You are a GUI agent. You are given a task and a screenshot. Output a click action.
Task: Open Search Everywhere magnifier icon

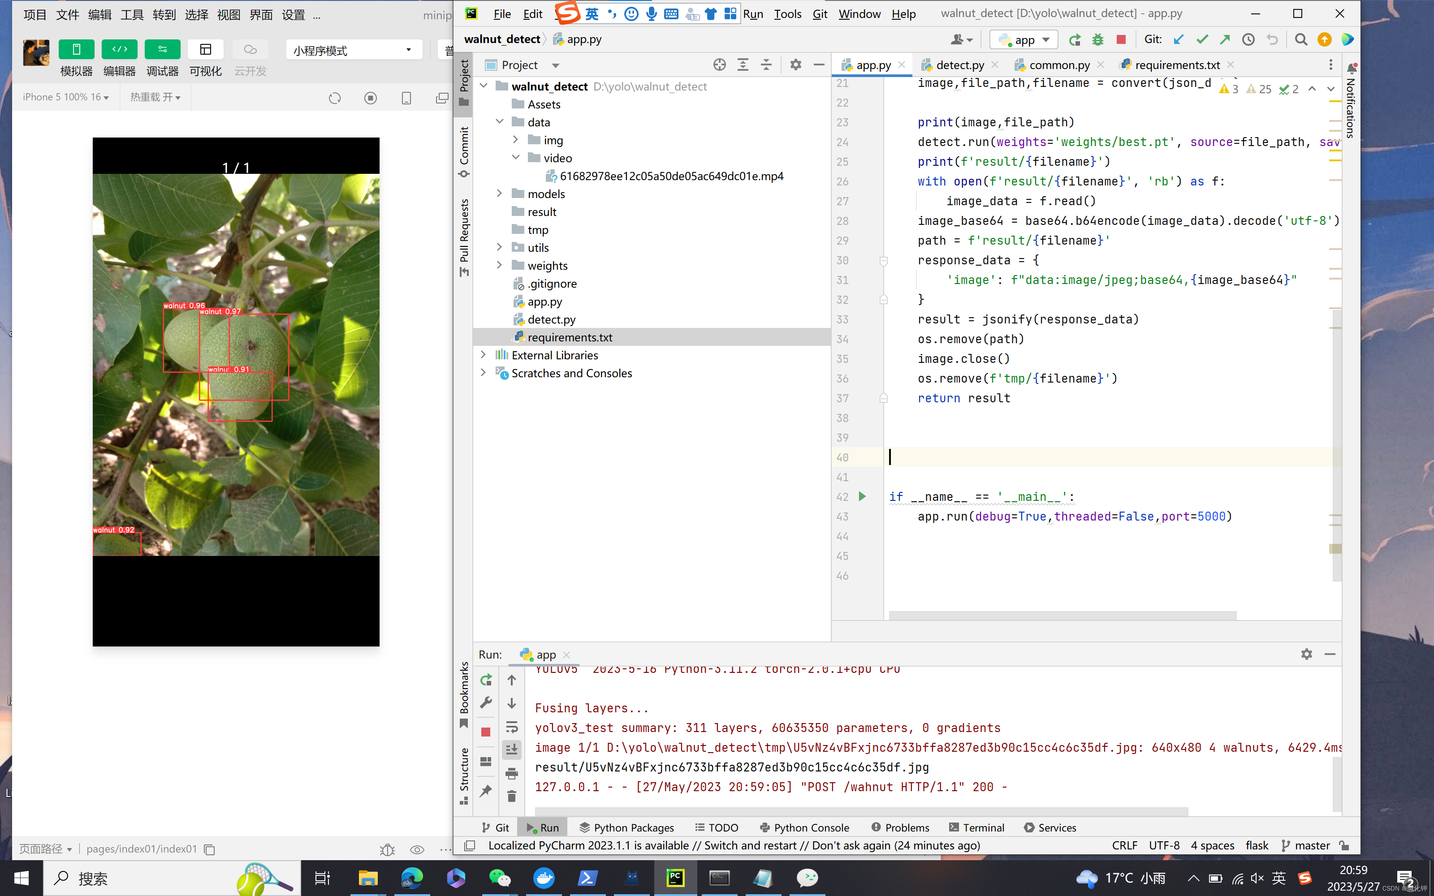point(1300,40)
